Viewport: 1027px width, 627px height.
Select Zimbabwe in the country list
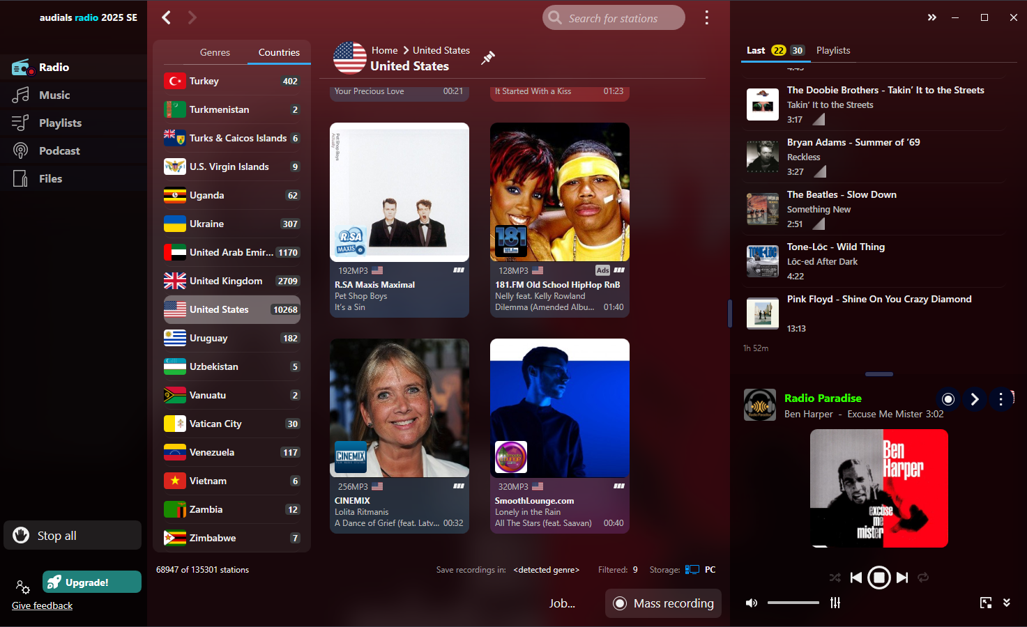(232, 538)
